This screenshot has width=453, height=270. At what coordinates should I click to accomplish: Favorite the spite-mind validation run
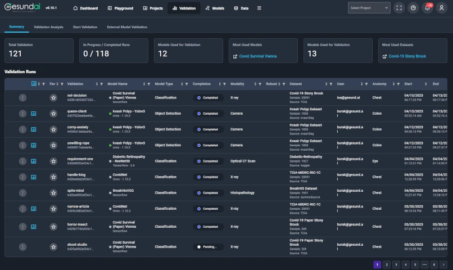[x=53, y=193]
